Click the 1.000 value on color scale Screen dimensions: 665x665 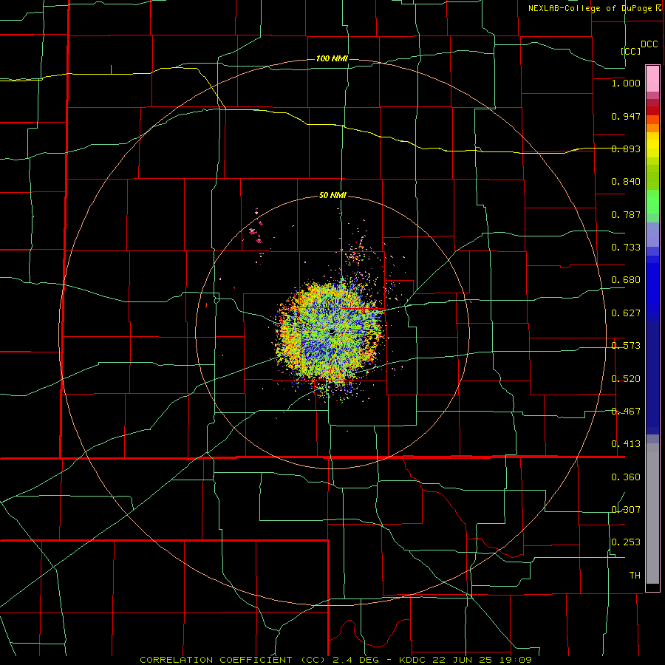point(626,83)
